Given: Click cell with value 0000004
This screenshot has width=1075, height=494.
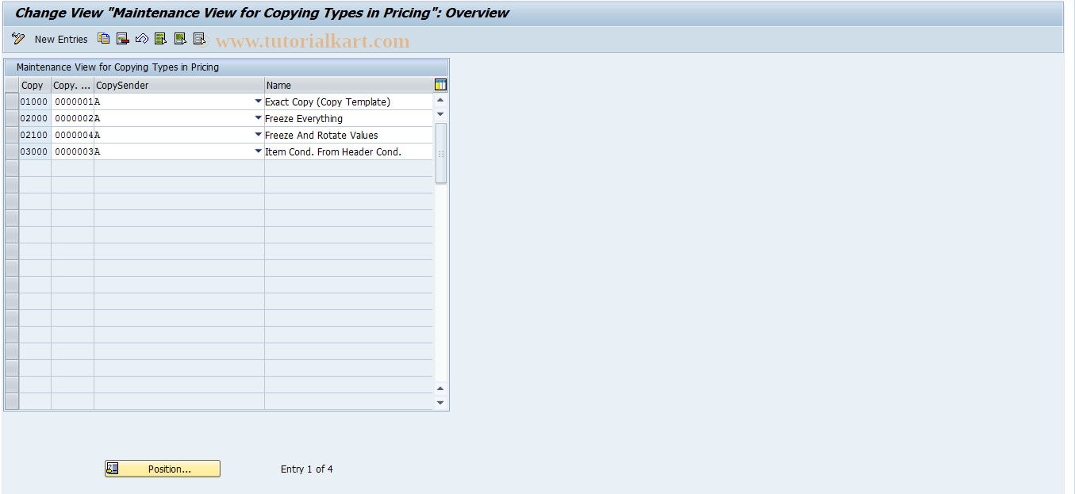Looking at the screenshot, I should tap(72, 135).
